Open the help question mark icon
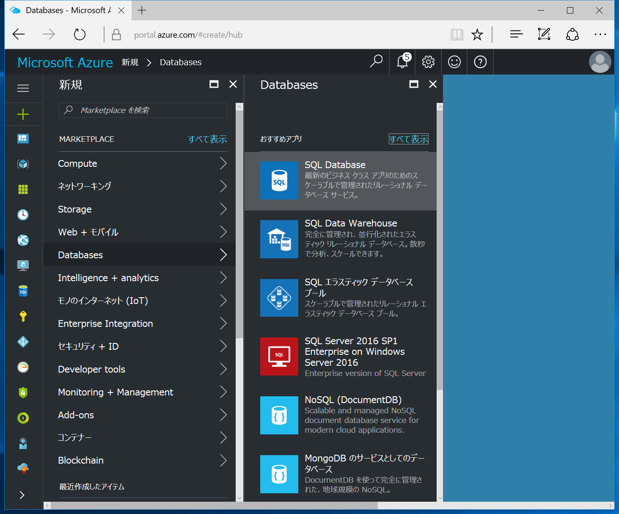The image size is (619, 514). (x=480, y=62)
